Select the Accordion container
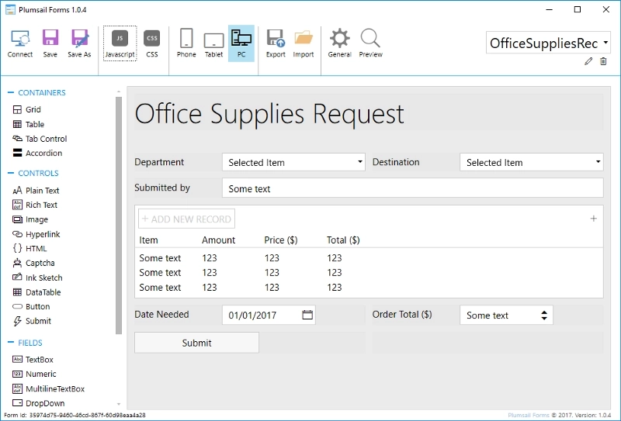 37,154
